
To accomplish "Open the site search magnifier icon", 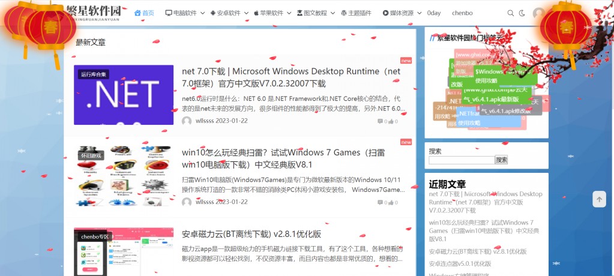I will tap(510, 13).
